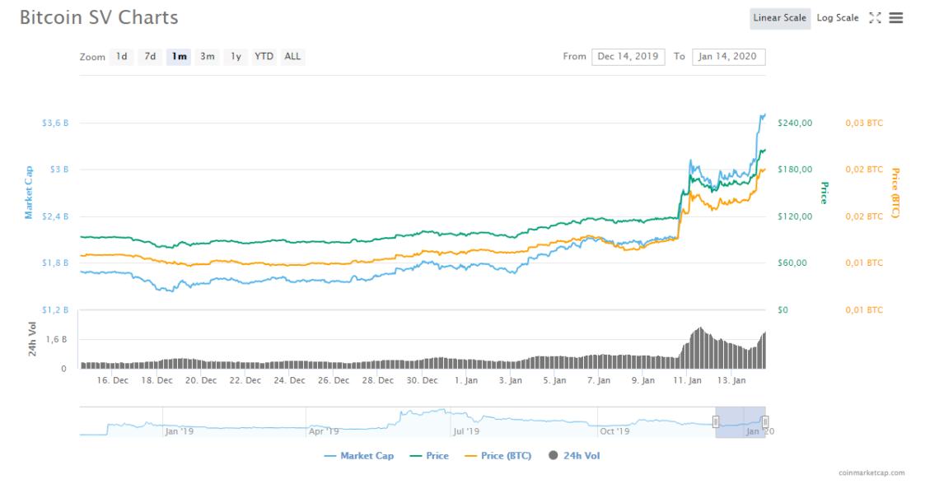Click the To date field

tap(728, 57)
